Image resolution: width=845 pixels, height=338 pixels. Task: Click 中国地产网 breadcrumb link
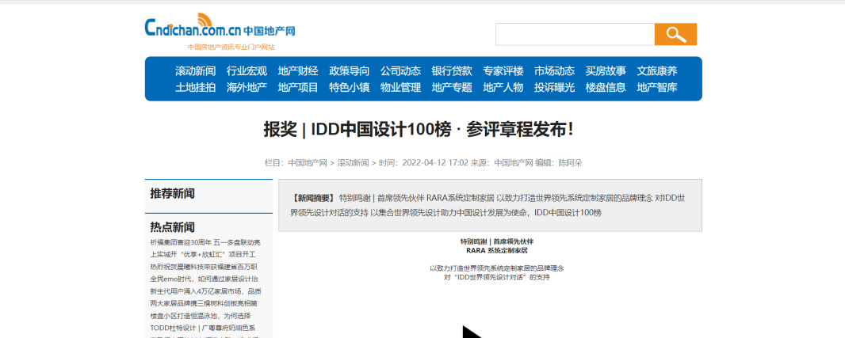[x=308, y=162]
